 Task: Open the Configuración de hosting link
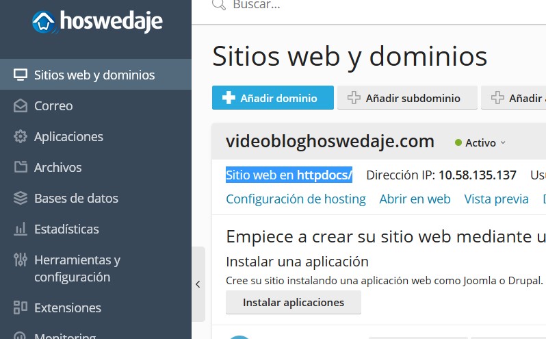pyautogui.click(x=296, y=199)
